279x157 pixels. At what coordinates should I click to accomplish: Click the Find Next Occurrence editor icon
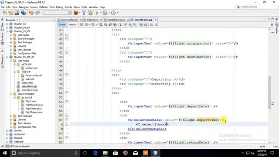pos(110,25)
